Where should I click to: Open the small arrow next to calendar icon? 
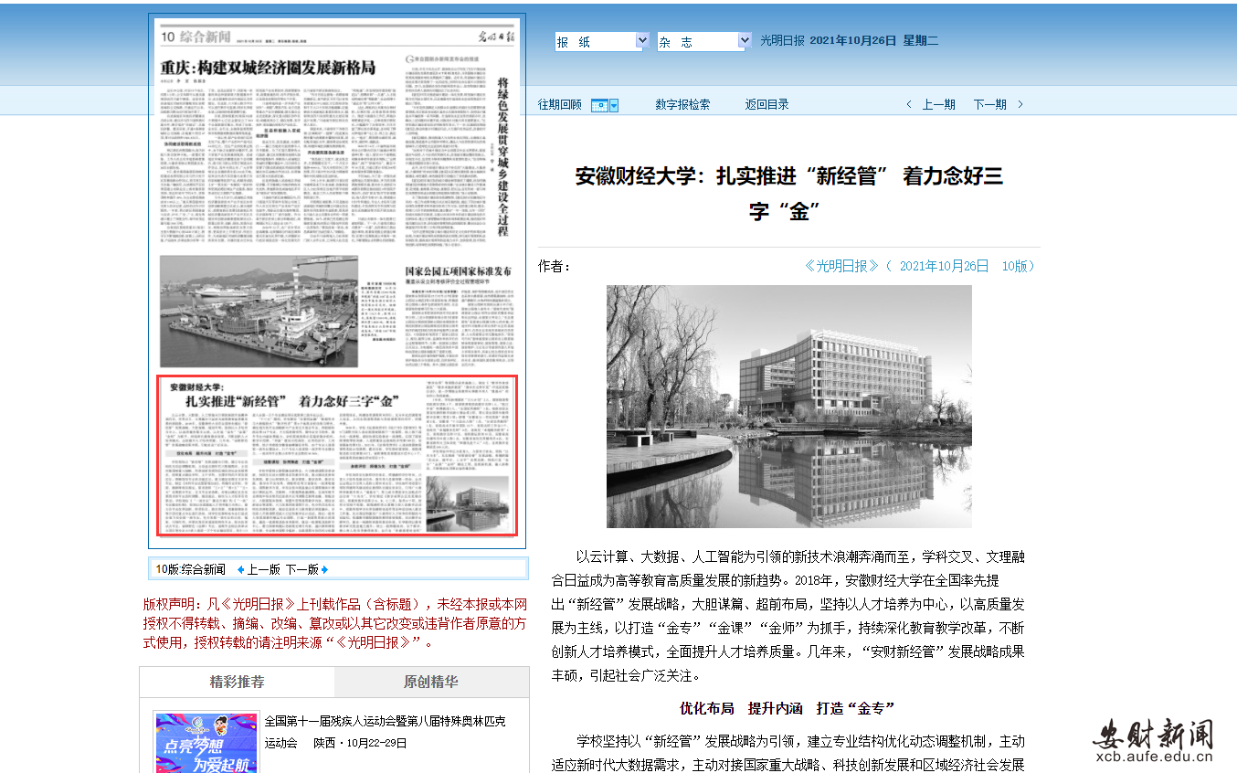[614, 105]
